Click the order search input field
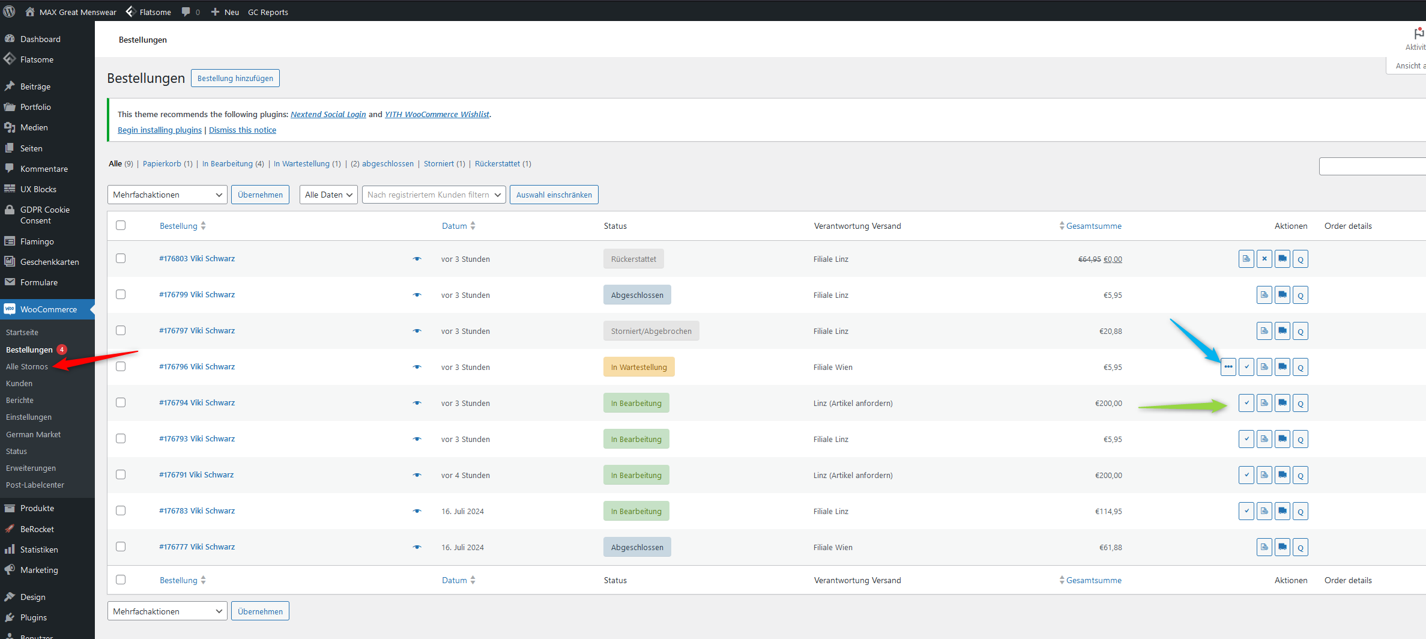 (1372, 166)
